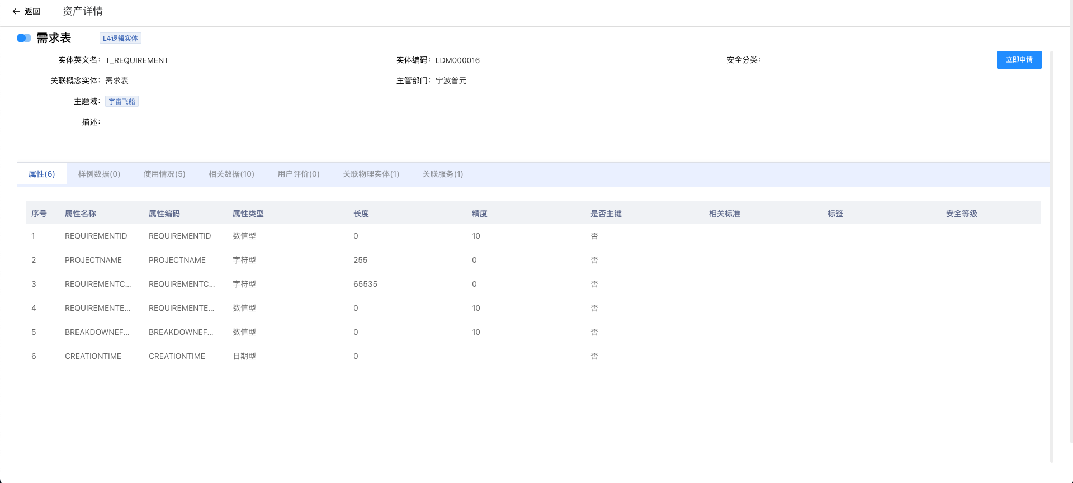The image size is (1073, 483).
Task: Click the 属性名称 column header
Action: [x=81, y=214]
